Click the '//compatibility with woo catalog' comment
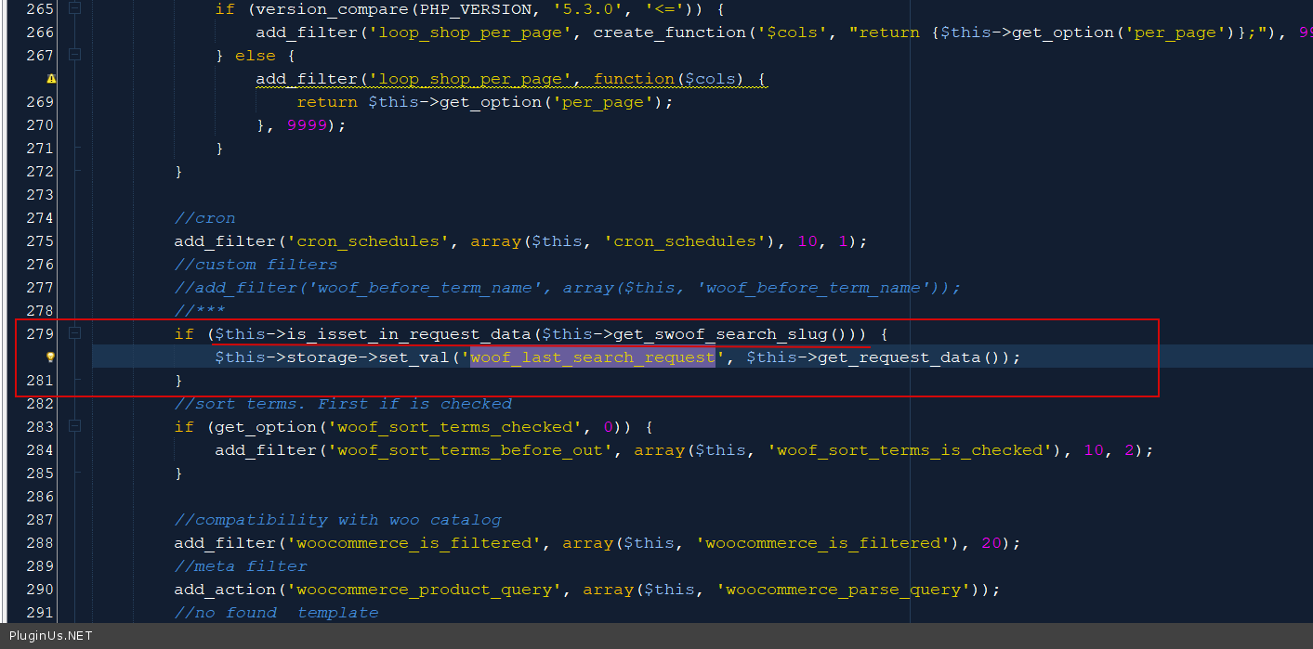This screenshot has width=1313, height=649. pyautogui.click(x=337, y=520)
